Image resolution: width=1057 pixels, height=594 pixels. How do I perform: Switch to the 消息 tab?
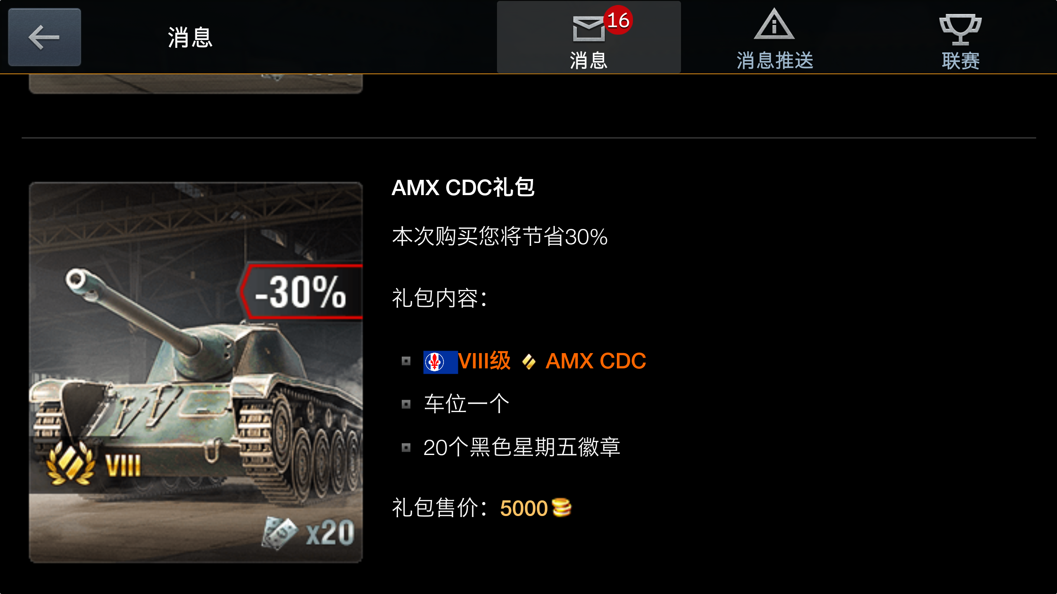click(x=589, y=37)
